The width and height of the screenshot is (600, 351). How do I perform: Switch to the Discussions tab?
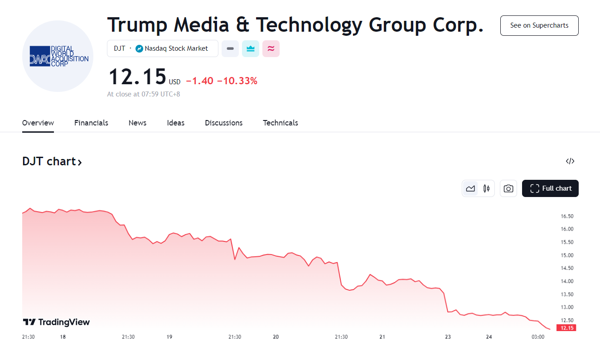[223, 123]
